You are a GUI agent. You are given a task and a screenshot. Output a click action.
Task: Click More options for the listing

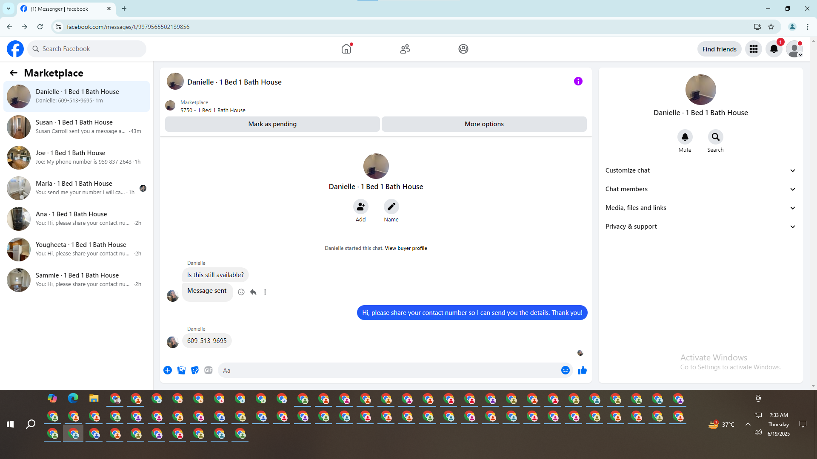point(484,124)
